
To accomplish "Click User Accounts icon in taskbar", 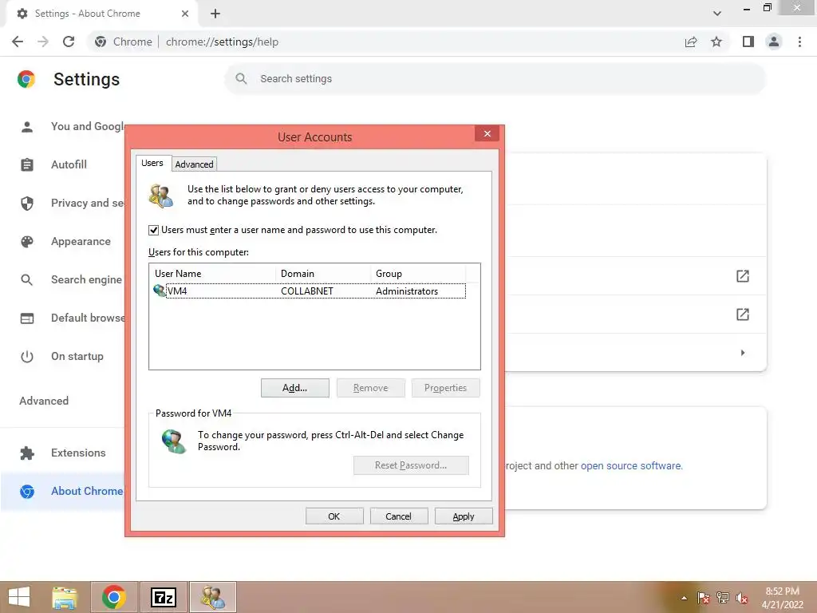I will [x=212, y=597].
